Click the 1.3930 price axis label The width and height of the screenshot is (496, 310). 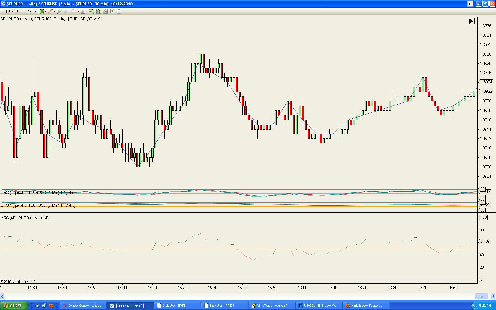[485, 54]
